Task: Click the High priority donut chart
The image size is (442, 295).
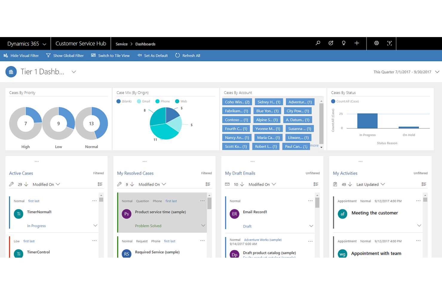Action: point(26,123)
